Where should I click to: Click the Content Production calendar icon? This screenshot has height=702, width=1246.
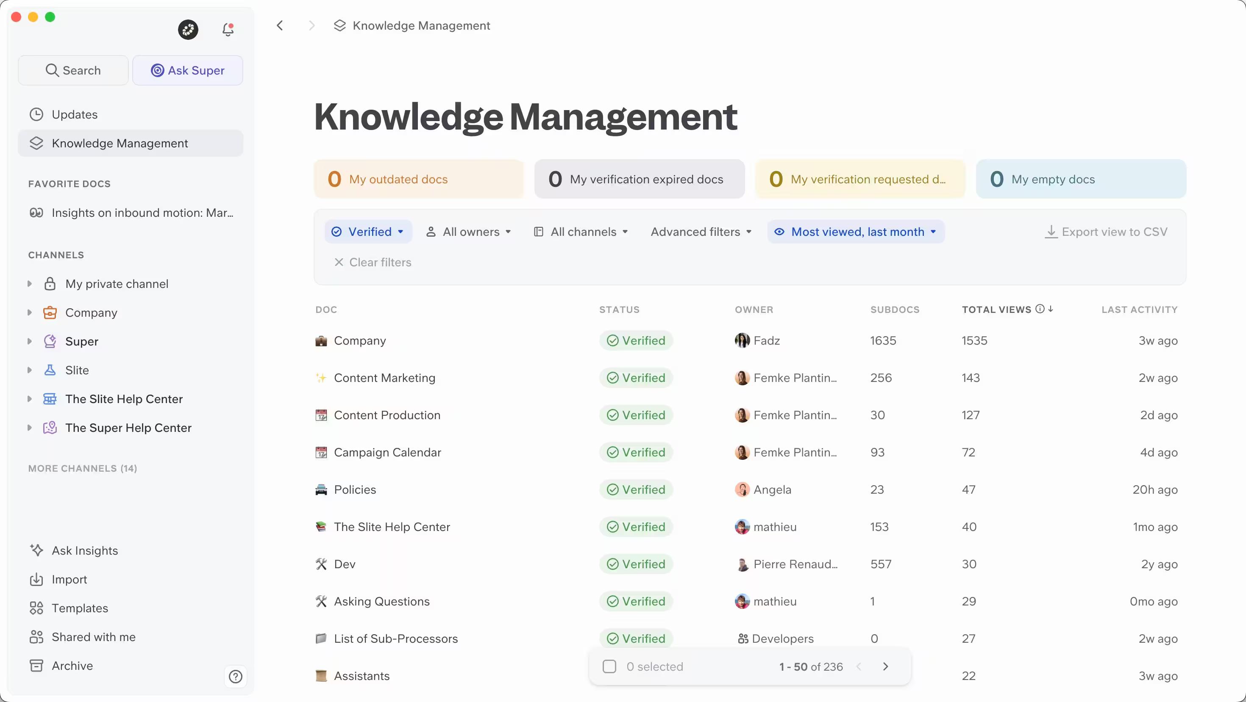pos(321,415)
